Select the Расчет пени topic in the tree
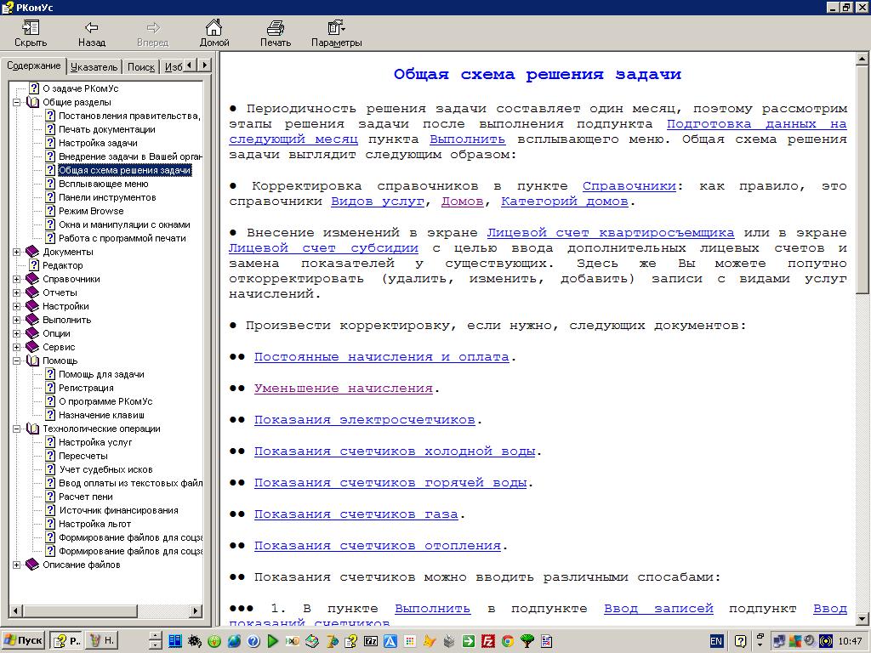Image resolution: width=871 pixels, height=653 pixels. click(x=85, y=497)
